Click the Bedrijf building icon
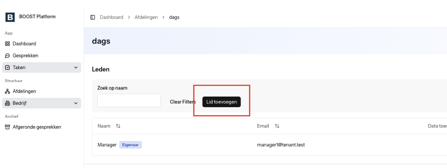 [8, 103]
